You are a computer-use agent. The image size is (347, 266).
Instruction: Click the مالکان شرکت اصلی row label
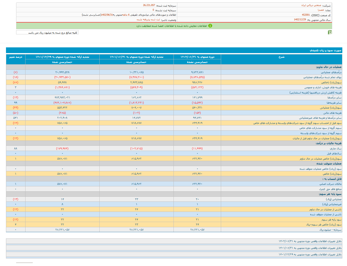330,184
